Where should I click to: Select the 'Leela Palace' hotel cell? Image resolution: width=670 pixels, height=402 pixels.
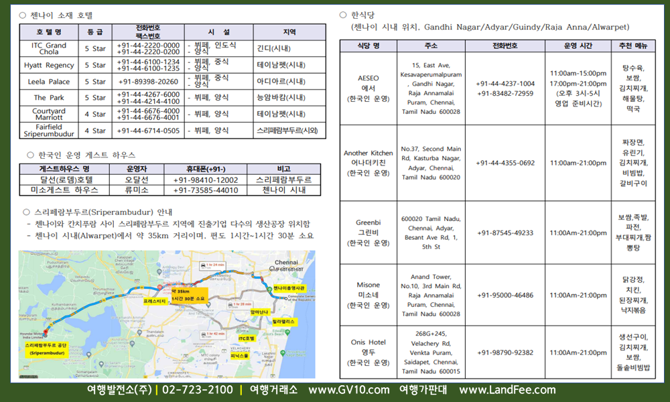pos(49,81)
